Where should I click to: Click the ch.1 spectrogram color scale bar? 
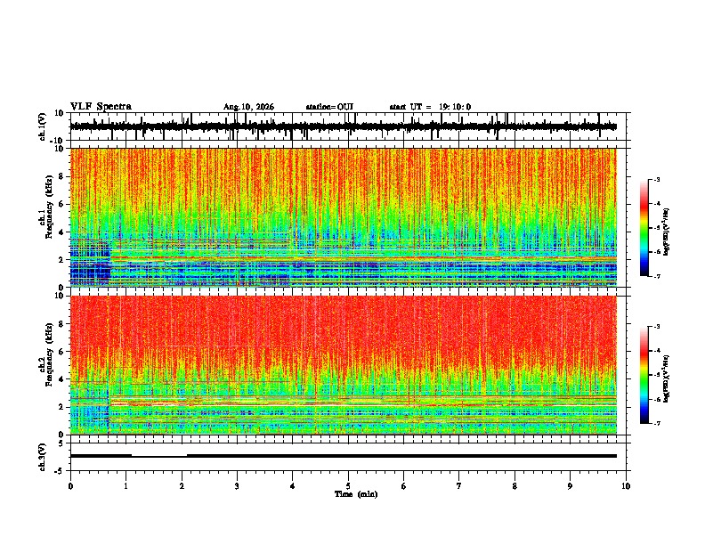click(x=644, y=228)
